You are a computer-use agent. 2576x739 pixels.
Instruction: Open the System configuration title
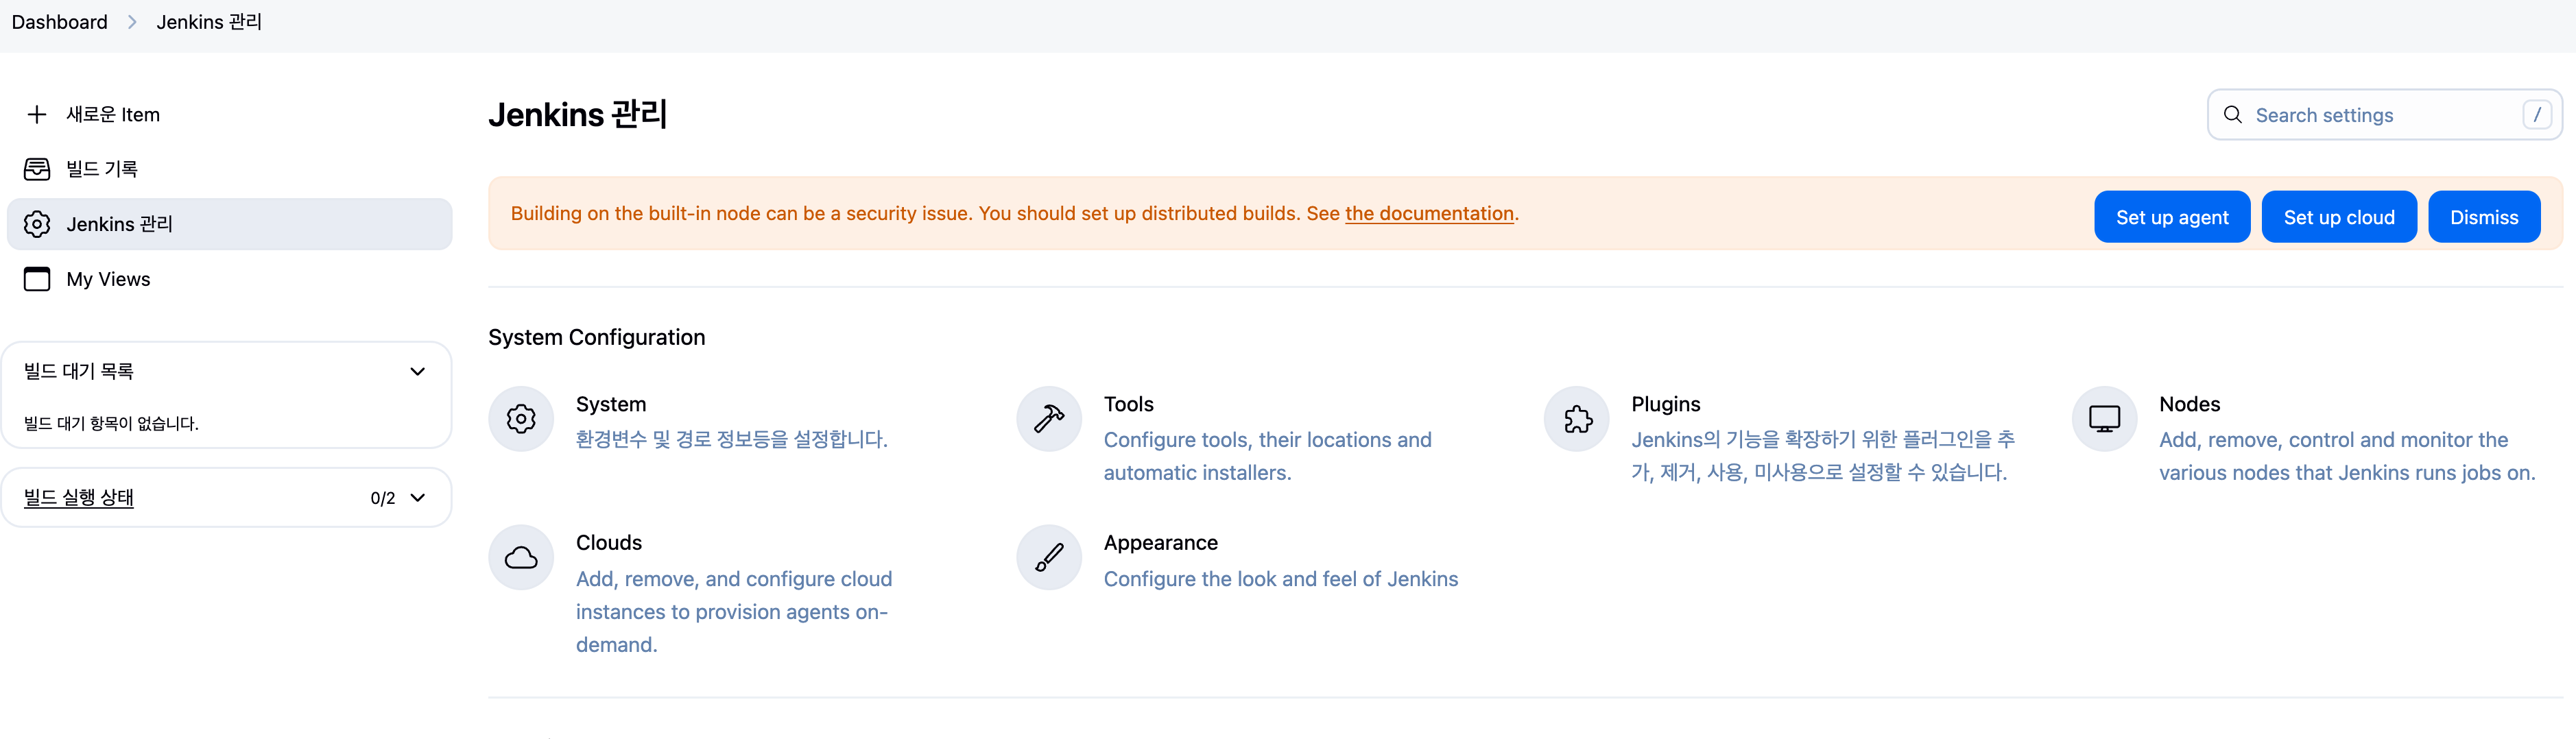click(611, 404)
